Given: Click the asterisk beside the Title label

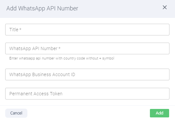Looking at the screenshot, I should [x=20, y=29].
